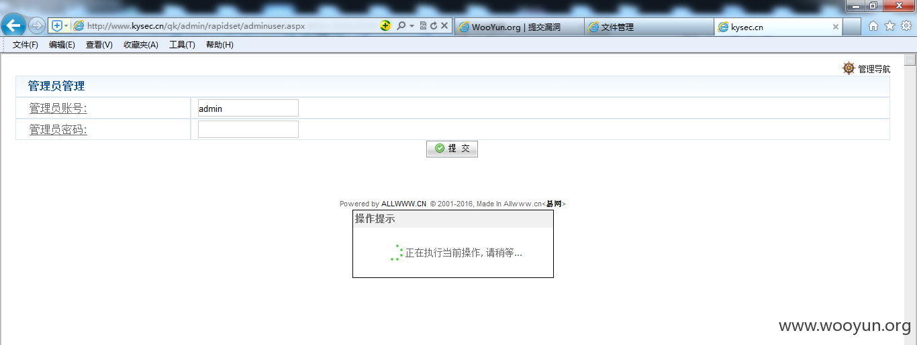The height and width of the screenshot is (345, 917).
Task: Open a new blank tab
Action: (852, 27)
